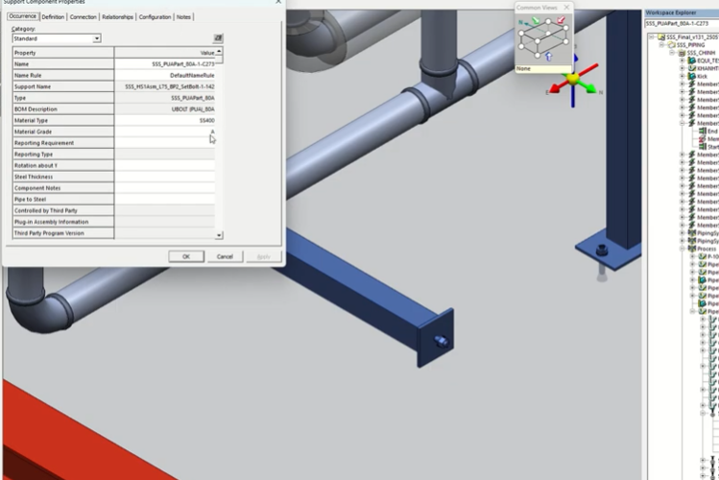Click the Name value field SSS_PUAPart_80A-1-C273
The image size is (719, 480).
(x=165, y=63)
